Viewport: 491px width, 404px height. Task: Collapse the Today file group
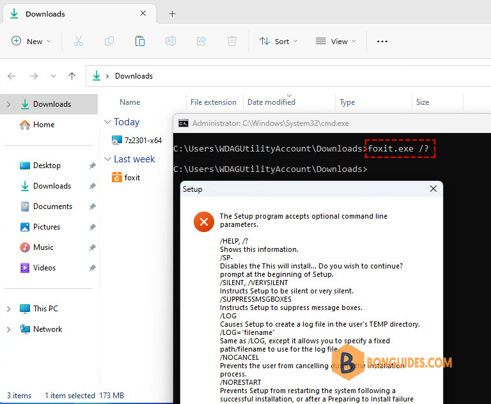click(107, 122)
